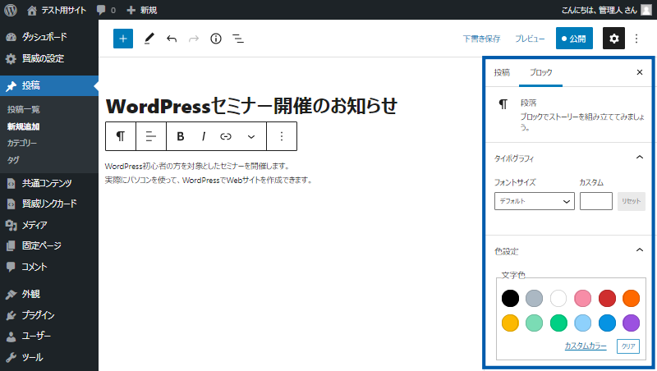Open 賢威リンクカード menu
This screenshot has height=371, width=657.
pos(49,204)
